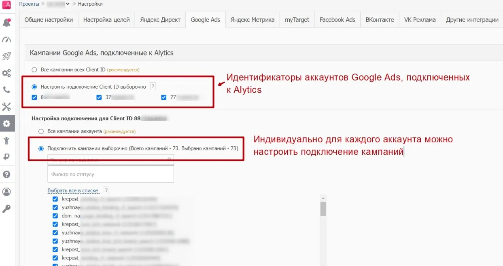Click the Кампании Google Ads, подключенные к Alytics heading
Viewport: 503px width, 266px height.
pos(102,53)
